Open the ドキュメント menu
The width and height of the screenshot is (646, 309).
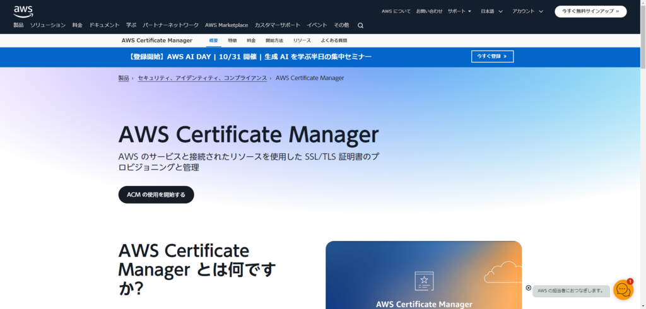coord(104,25)
